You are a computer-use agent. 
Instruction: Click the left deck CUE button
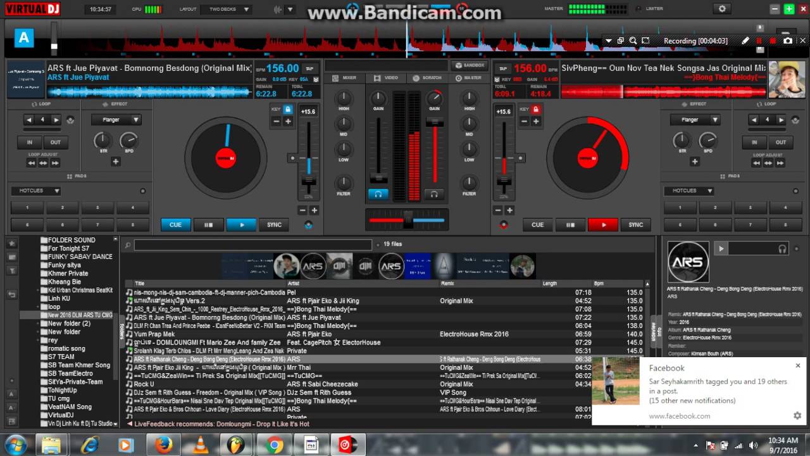point(175,224)
